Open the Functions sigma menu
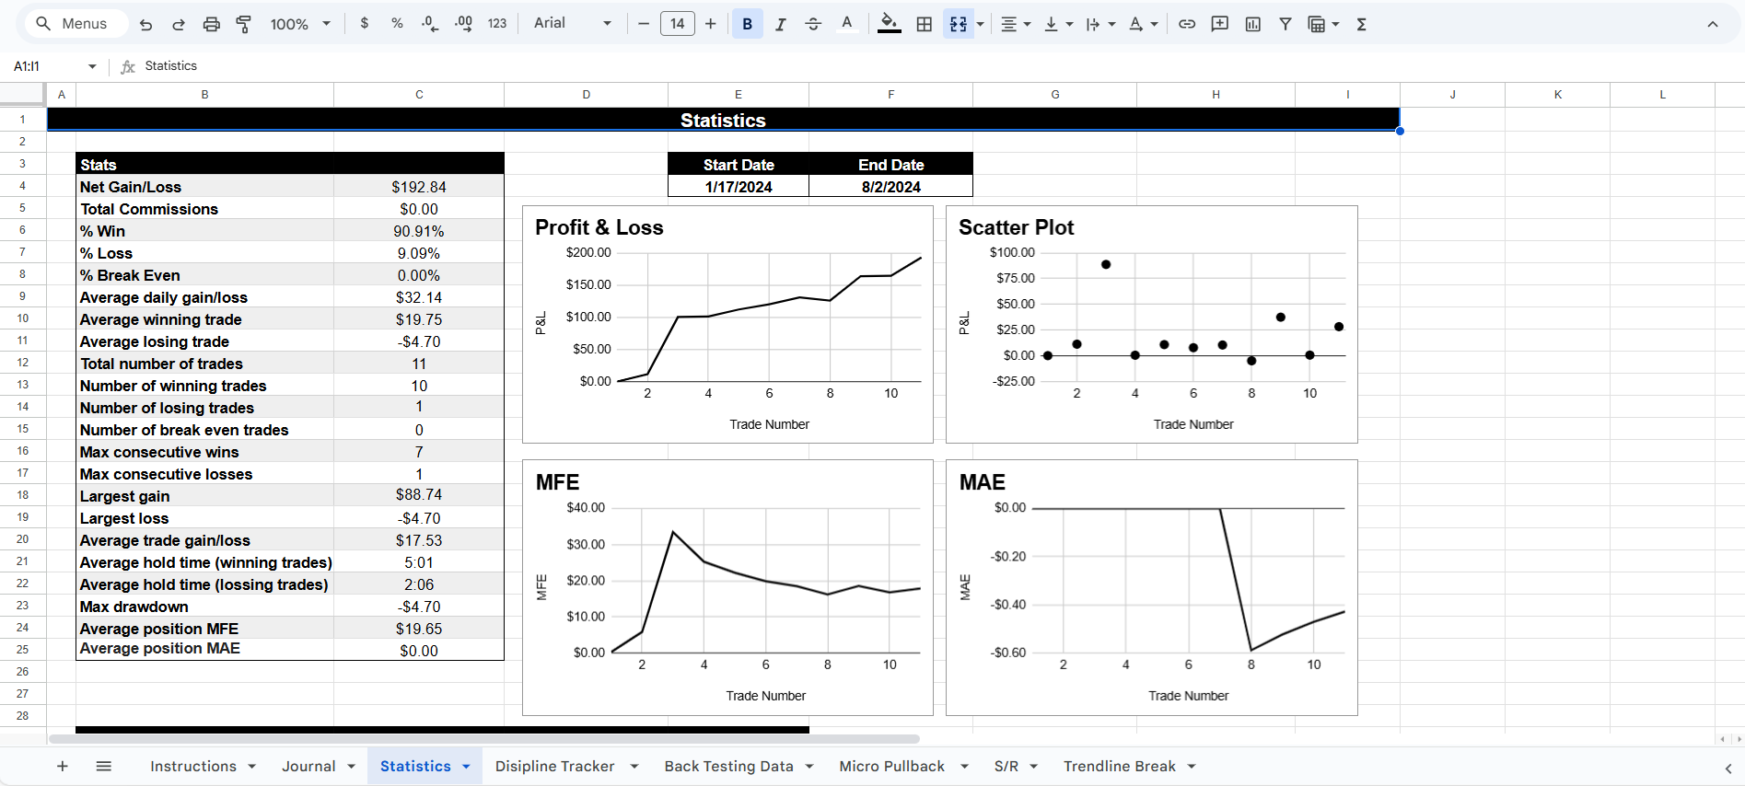Viewport: 1745px width, 786px height. pyautogui.click(x=1361, y=25)
